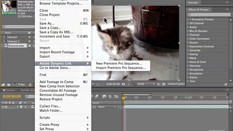Expand layer 1 properties triangle
This screenshot has width=233, height=131.
(18, 107)
